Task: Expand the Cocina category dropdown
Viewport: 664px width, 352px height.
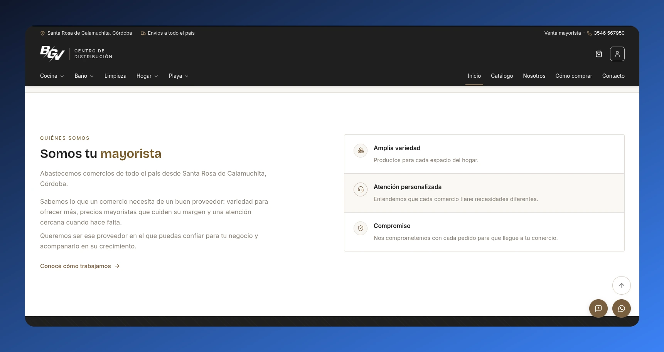Action: (x=52, y=76)
